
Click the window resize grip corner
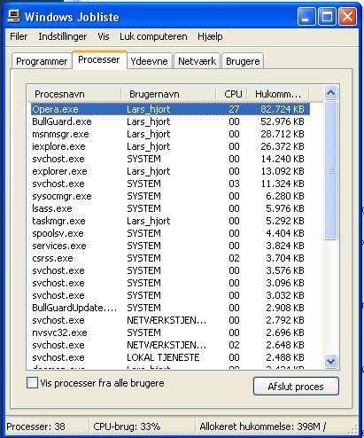[x=352, y=429]
